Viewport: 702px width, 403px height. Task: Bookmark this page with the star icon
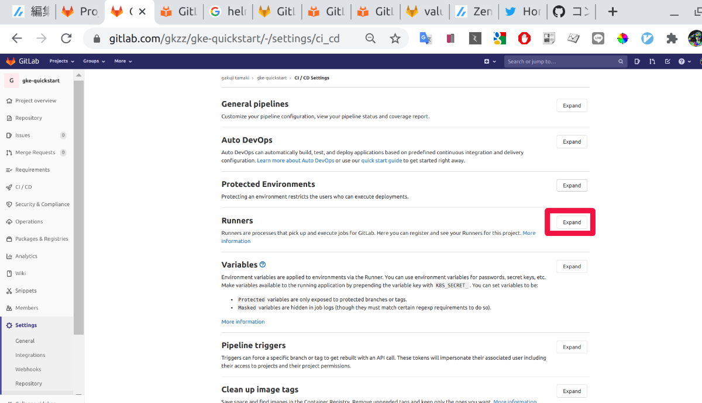(395, 39)
